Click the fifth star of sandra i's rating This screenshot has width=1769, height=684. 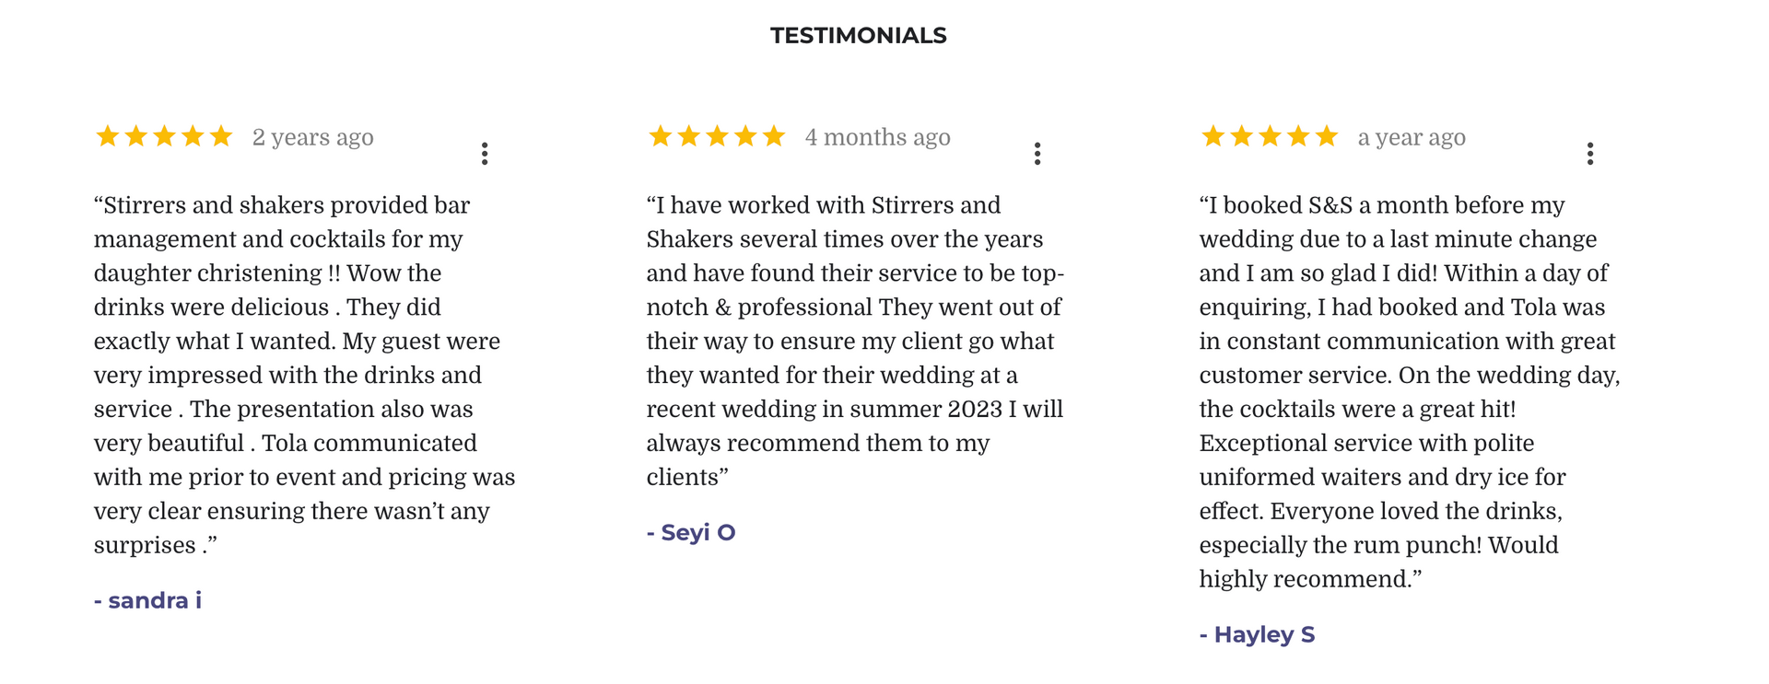click(221, 137)
